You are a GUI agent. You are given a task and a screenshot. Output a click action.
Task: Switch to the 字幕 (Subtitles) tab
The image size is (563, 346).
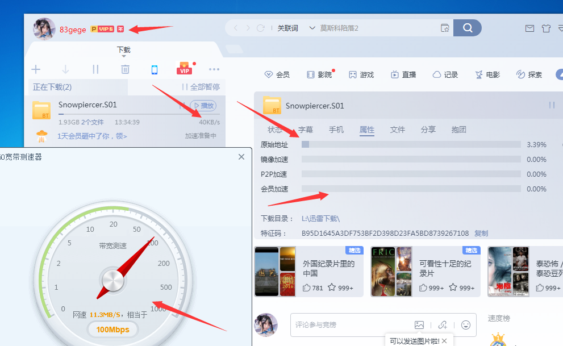pyautogui.click(x=306, y=130)
